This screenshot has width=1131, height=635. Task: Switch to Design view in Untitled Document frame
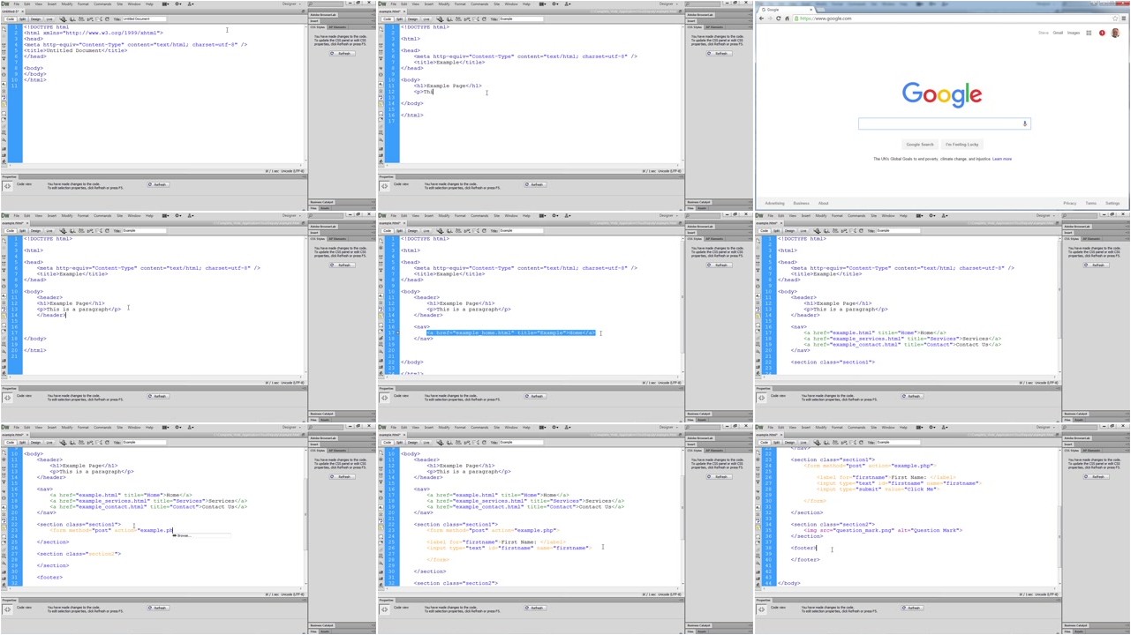[x=35, y=19]
